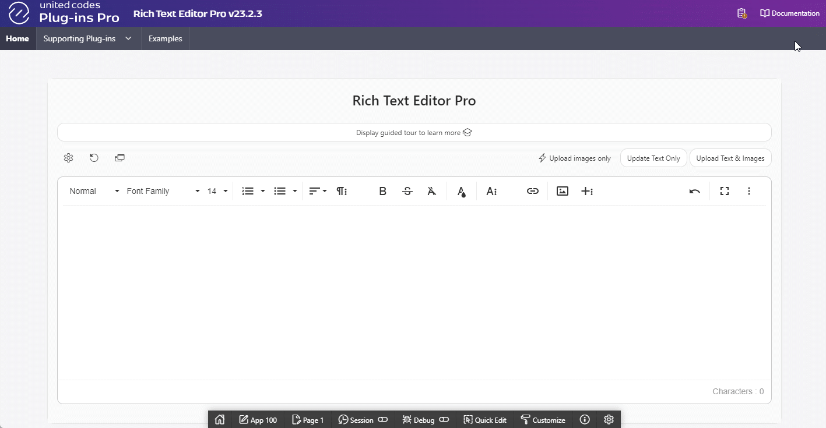Open the Font Family dropdown

point(163,191)
